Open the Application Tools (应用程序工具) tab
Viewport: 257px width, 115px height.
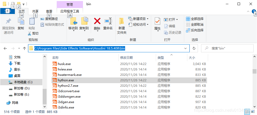[70, 11]
